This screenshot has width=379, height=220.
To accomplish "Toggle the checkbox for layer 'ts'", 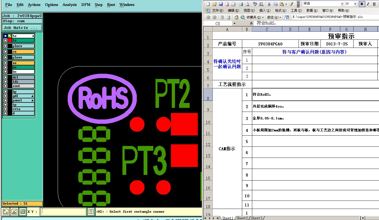I will 5,40.
